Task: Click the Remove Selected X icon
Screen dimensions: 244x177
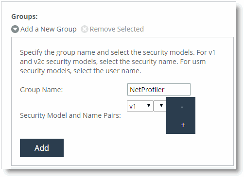Action: (x=85, y=29)
